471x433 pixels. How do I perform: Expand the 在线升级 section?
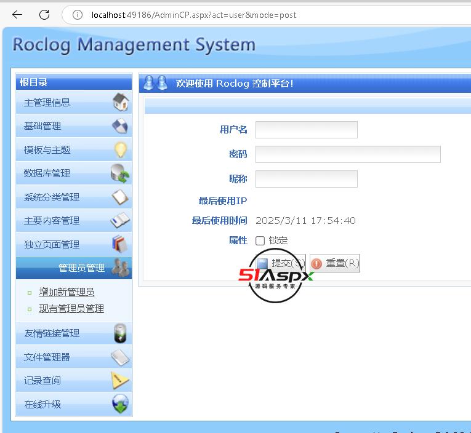[x=74, y=404]
